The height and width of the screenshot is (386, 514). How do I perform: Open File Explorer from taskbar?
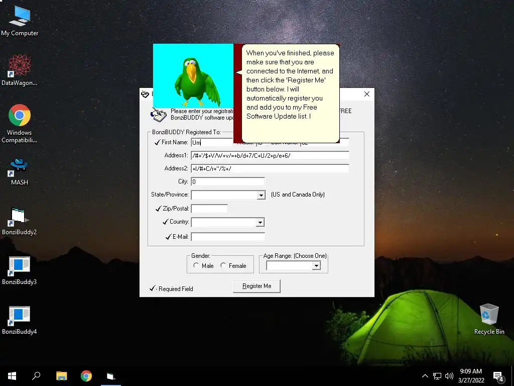pos(61,376)
